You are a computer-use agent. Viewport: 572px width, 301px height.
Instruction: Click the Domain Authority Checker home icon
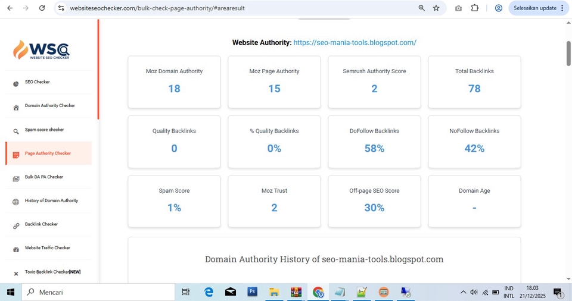[16, 107]
